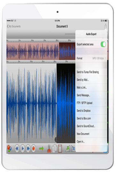The width and height of the screenshot is (117, 172).
Task: Start recording with the orange record button
Action: pos(33,148)
